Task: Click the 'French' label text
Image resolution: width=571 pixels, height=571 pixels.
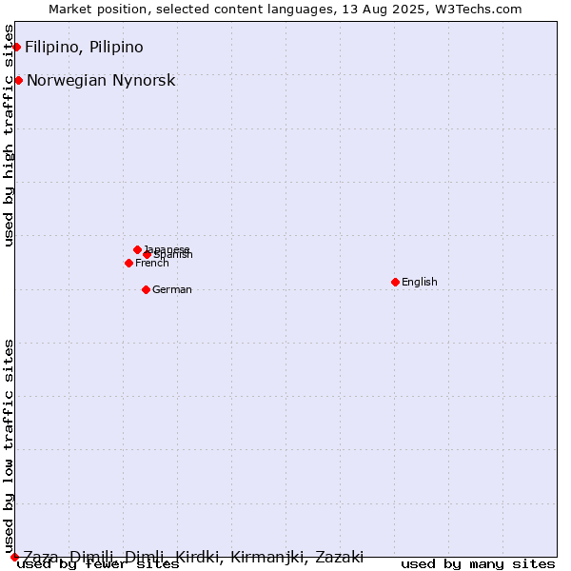Action: click(152, 263)
